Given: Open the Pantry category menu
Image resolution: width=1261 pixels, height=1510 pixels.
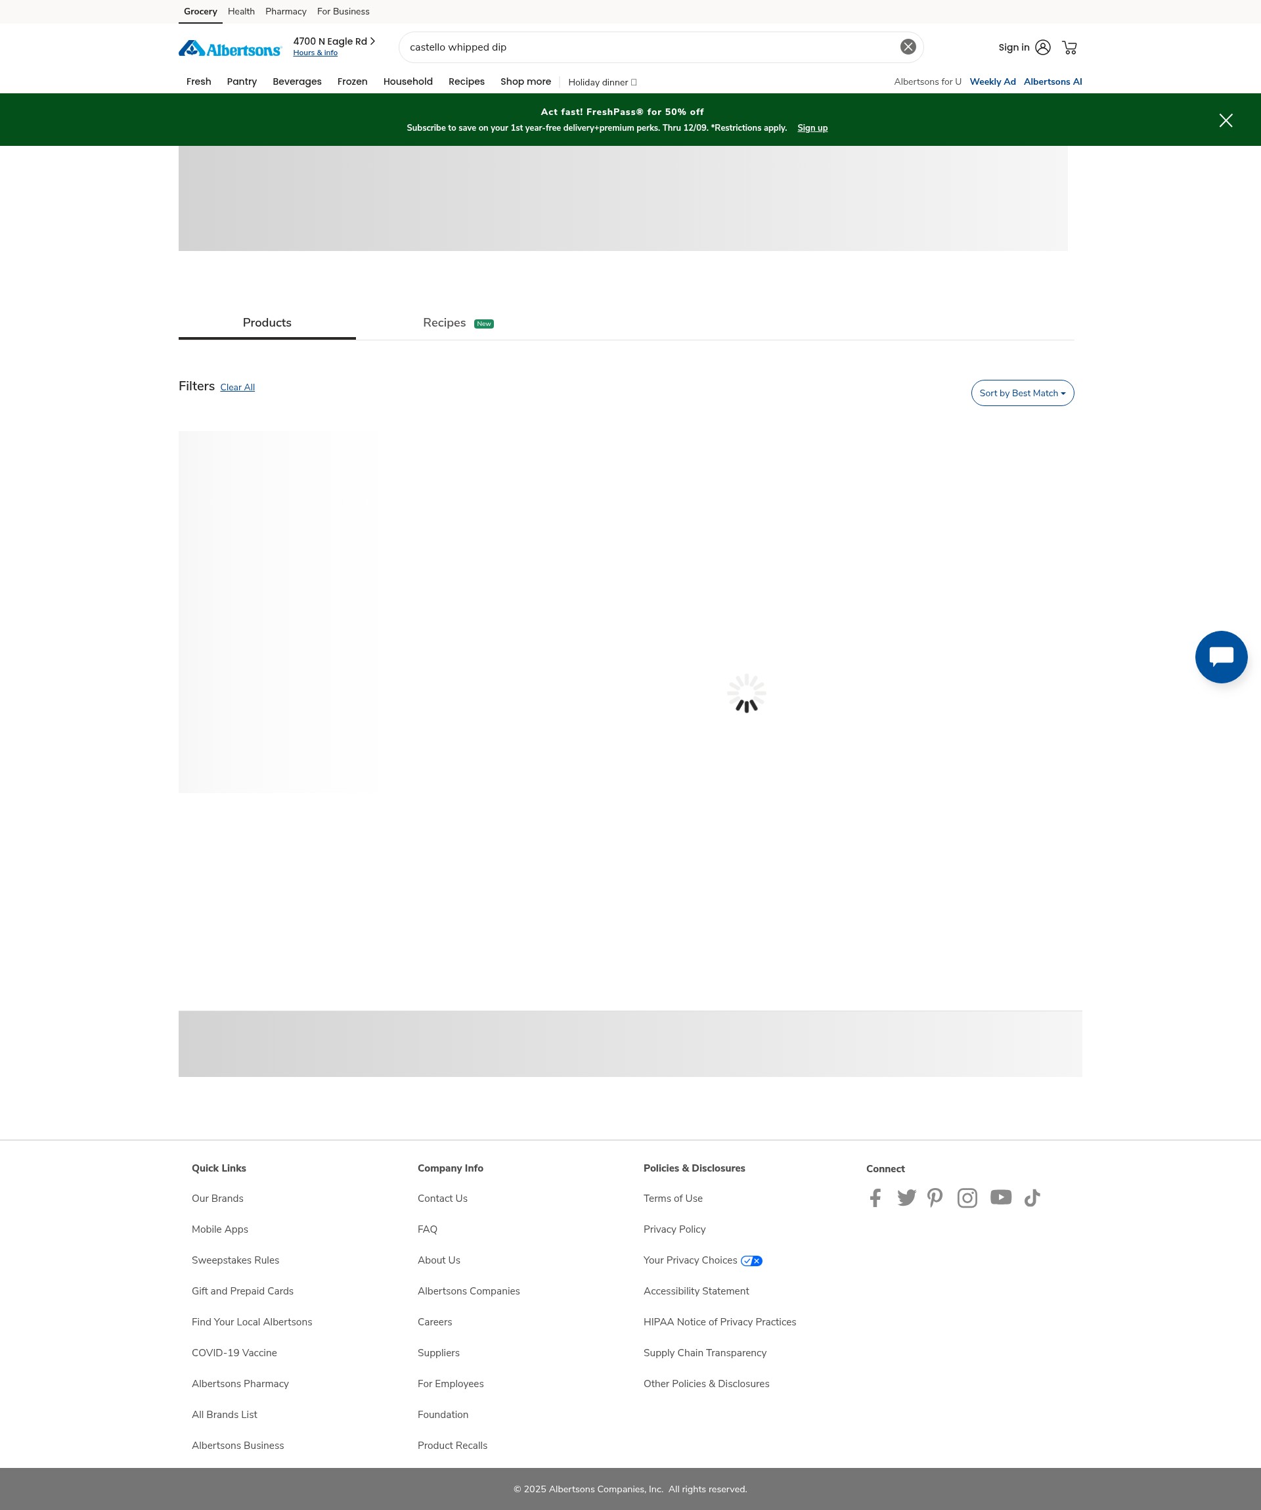Looking at the screenshot, I should 242,81.
